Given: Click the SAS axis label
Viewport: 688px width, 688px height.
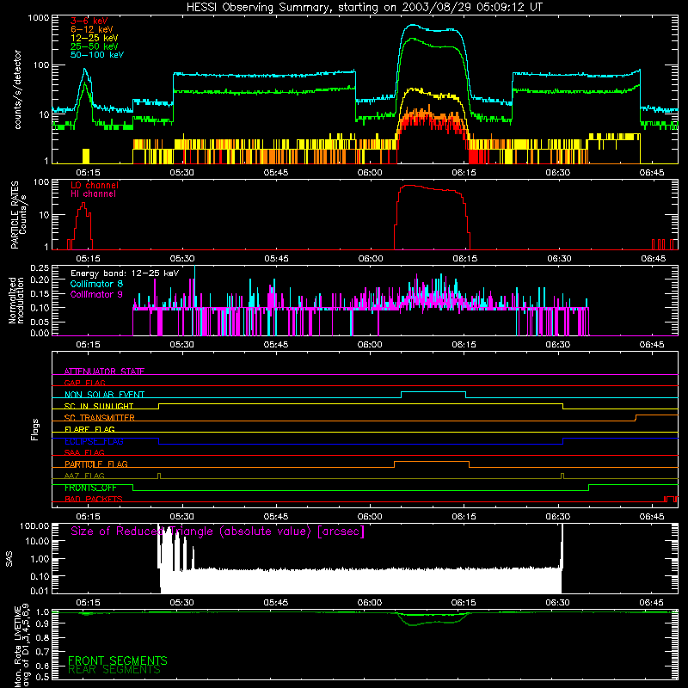Looking at the screenshot, I should [x=9, y=558].
